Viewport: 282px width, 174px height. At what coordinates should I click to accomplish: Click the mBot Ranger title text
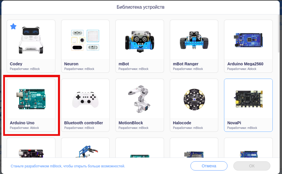tap(185, 64)
